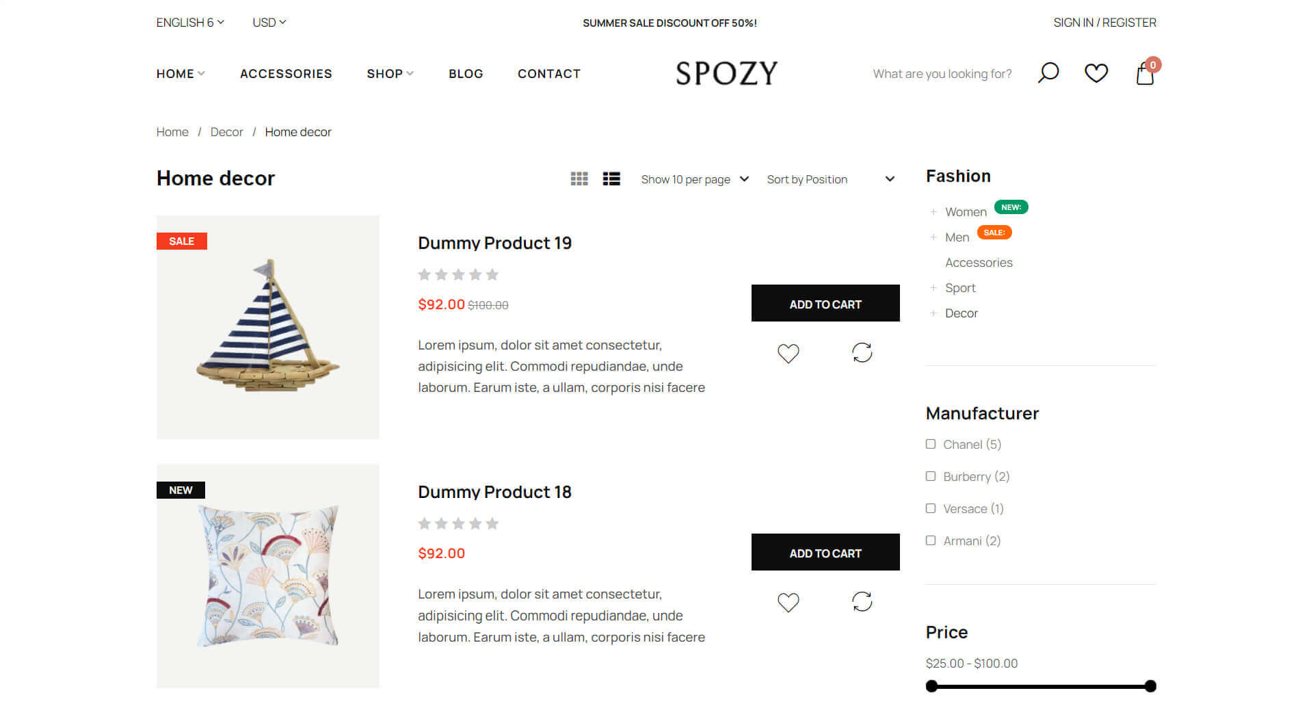Screen dimensions: 1313x708
Task: Click the product search input field
Action: (942, 74)
